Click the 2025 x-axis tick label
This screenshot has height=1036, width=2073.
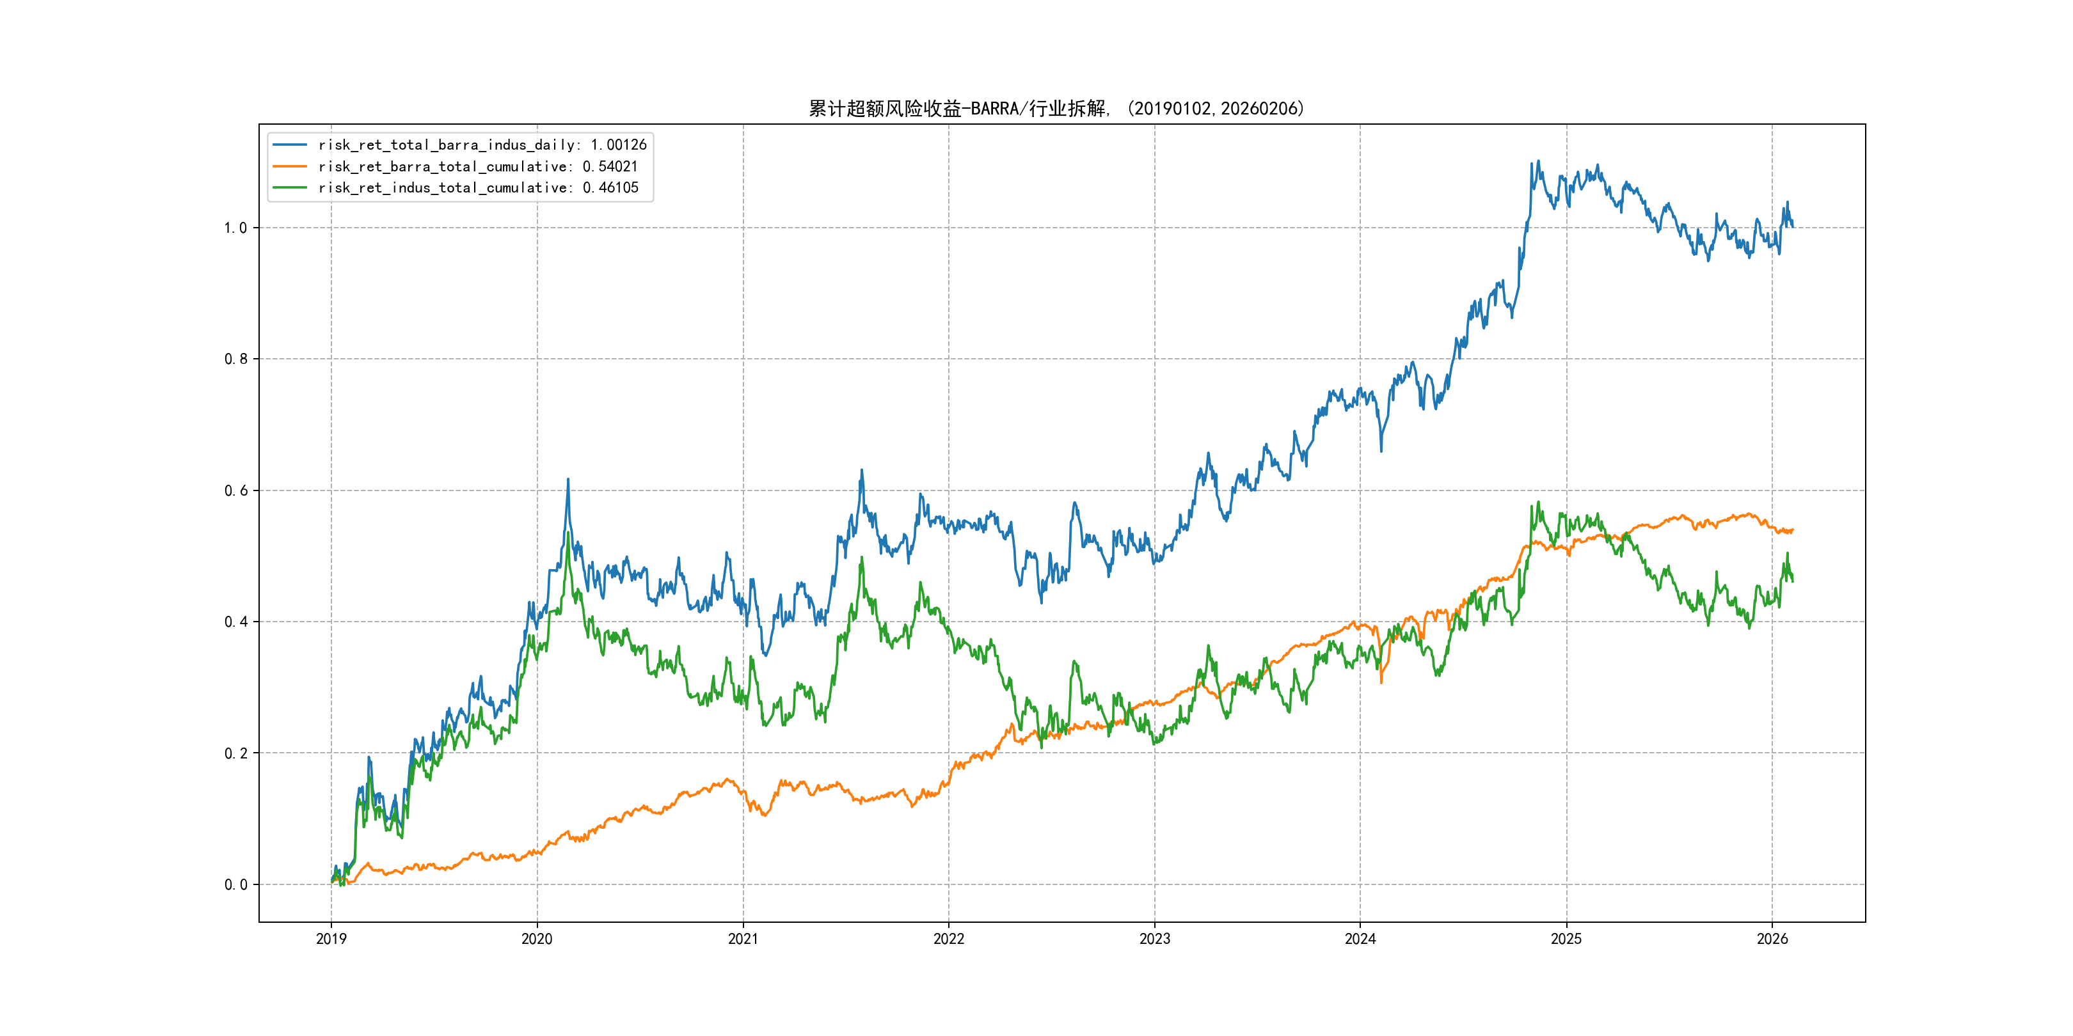coord(1566,939)
